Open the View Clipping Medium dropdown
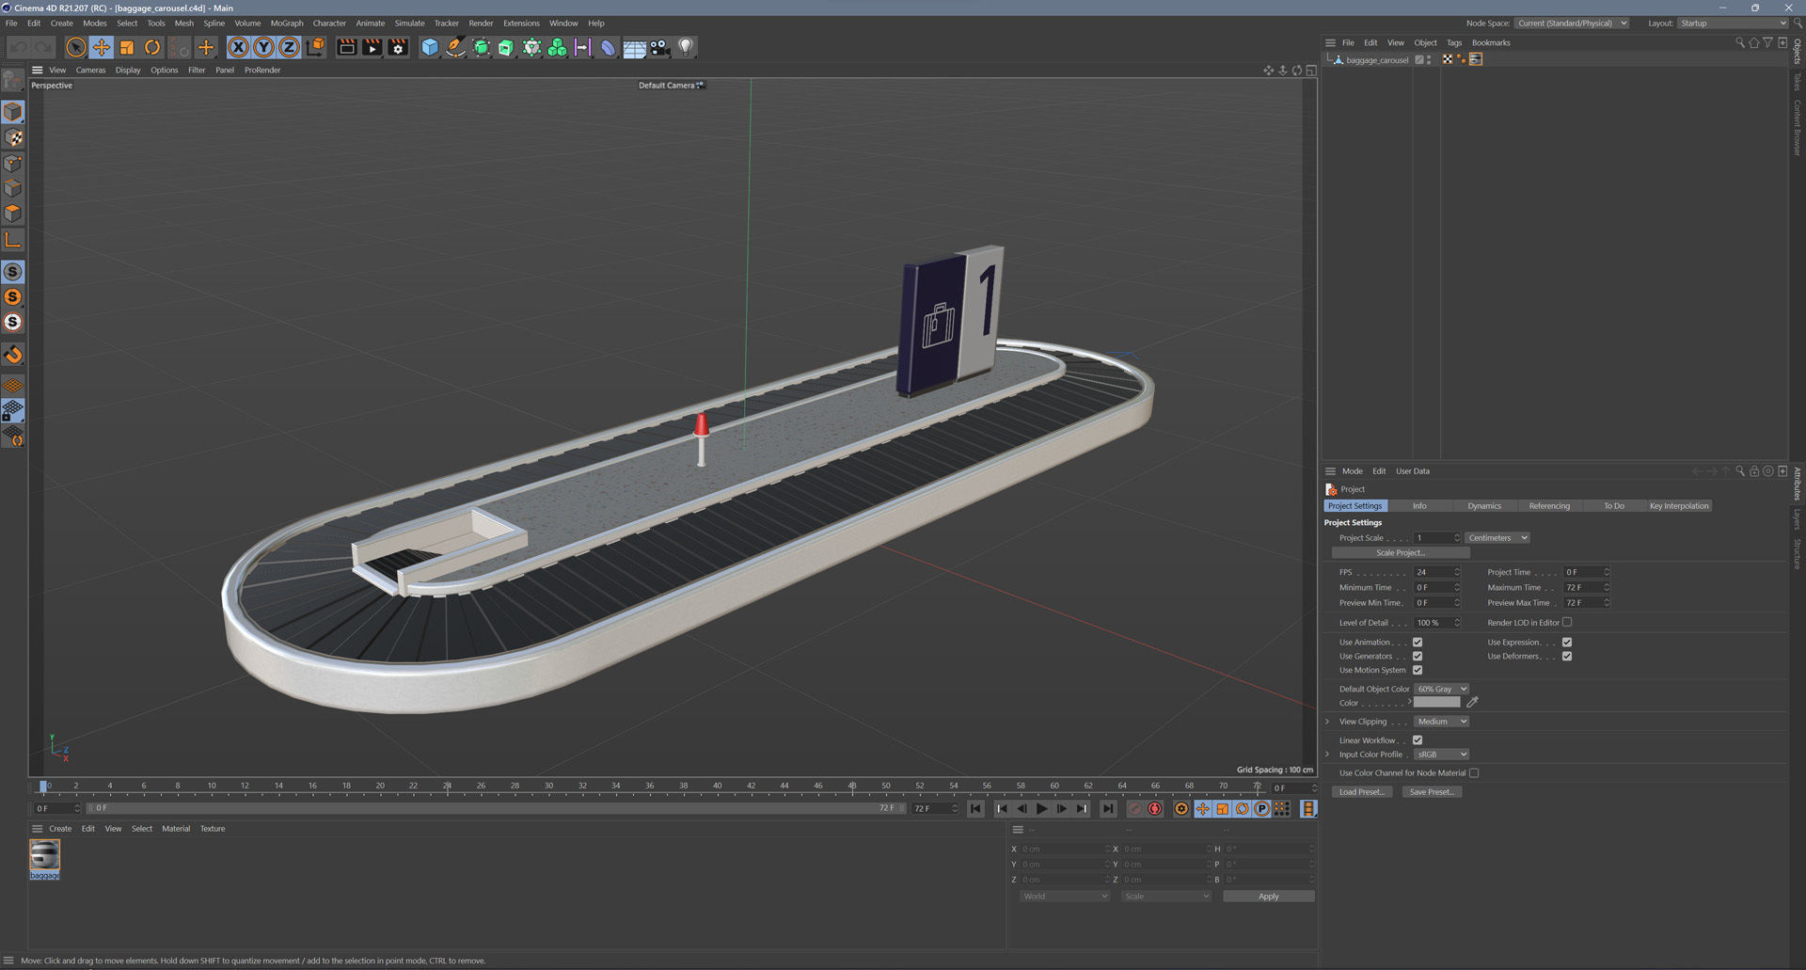The height and width of the screenshot is (970, 1806). 1441,722
